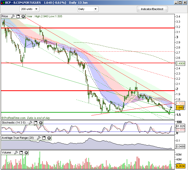Viewport: 188px width, 170px height.
Task: Maximize the Average True Range panel
Action: click(44, 138)
